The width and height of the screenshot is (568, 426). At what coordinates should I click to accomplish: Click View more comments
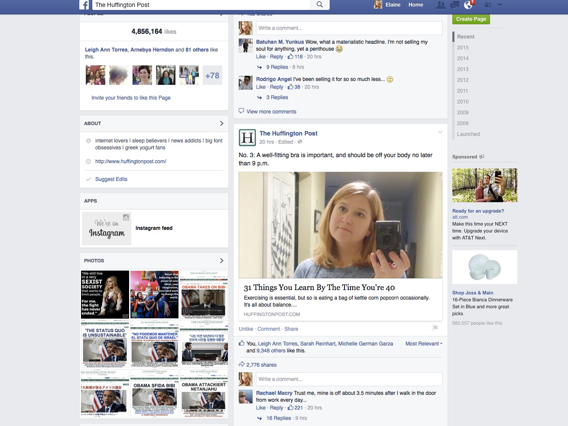tap(271, 112)
